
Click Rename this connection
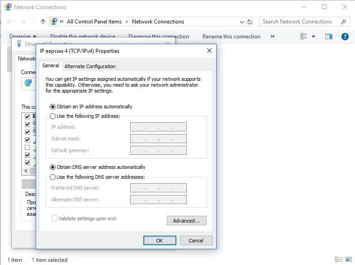click(x=232, y=37)
